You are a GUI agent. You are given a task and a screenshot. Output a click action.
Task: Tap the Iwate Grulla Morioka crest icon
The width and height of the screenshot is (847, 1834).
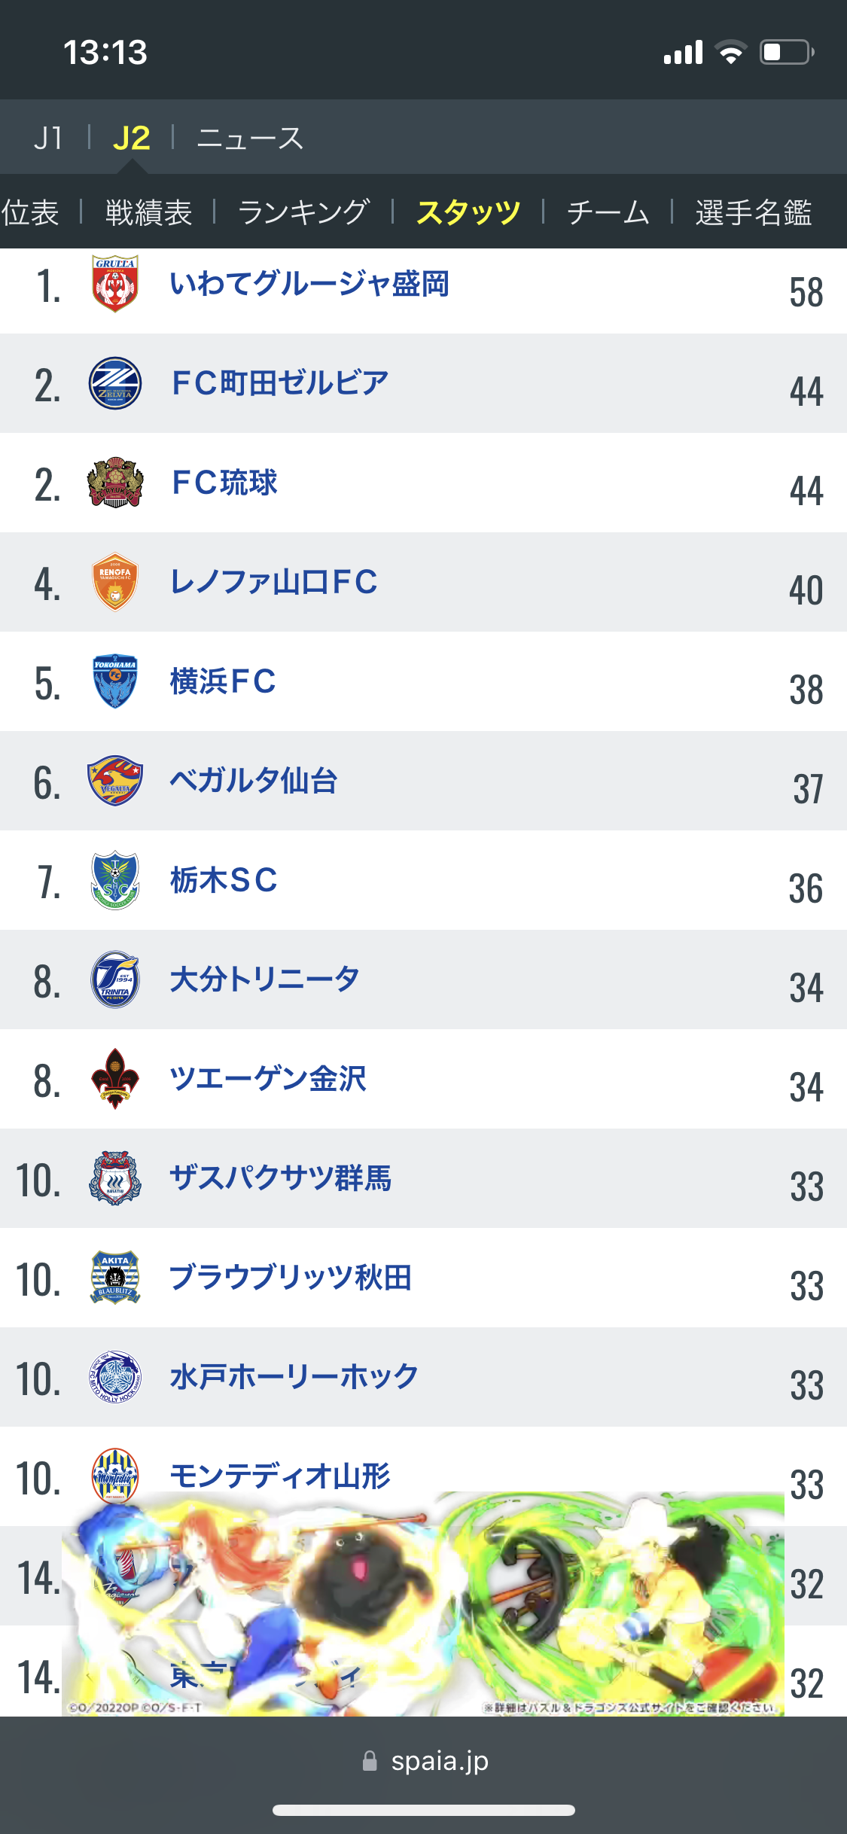point(114,284)
